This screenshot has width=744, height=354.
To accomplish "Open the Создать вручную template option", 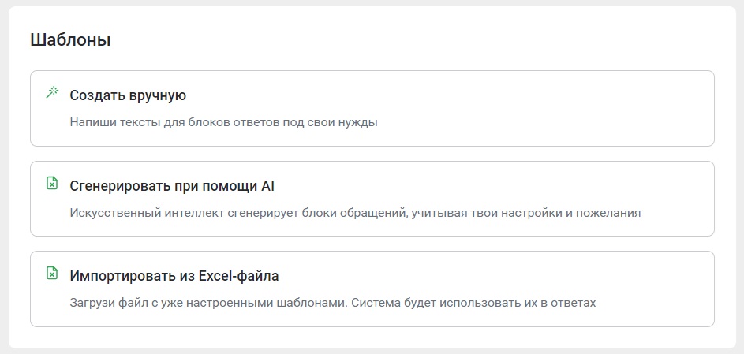I will coord(372,109).
